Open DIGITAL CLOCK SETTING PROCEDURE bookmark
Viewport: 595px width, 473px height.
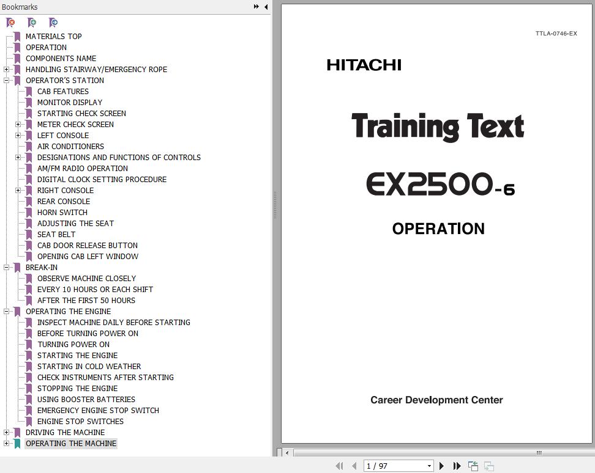click(x=102, y=179)
